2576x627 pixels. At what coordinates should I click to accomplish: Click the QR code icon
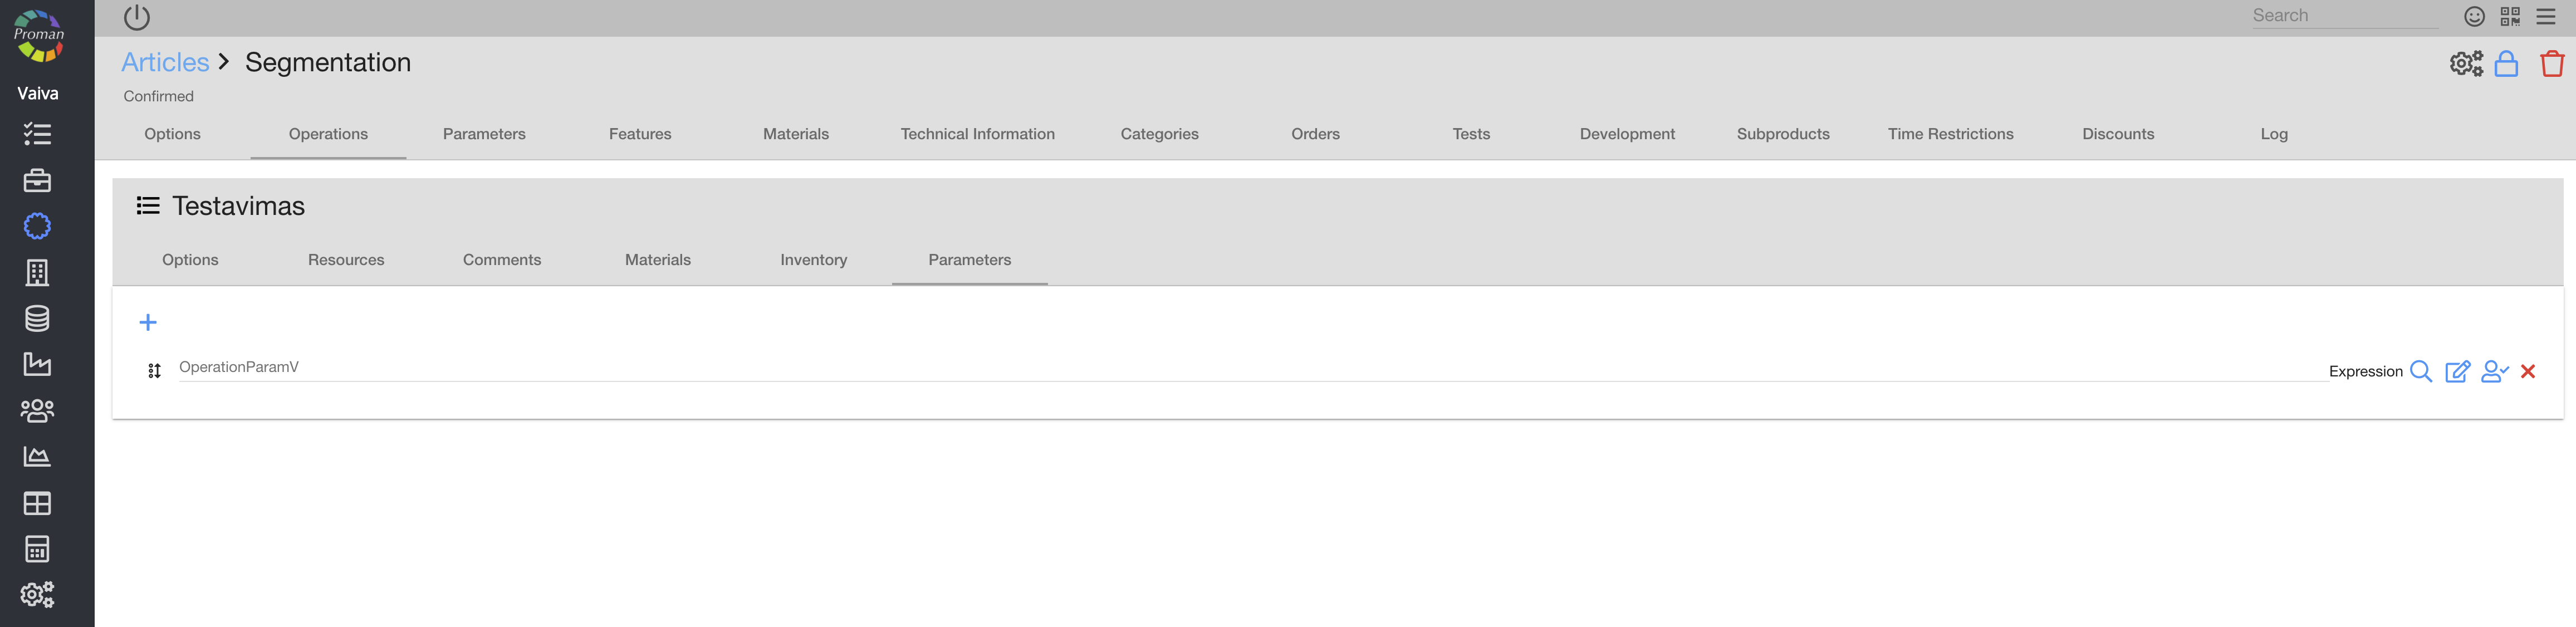click(x=2510, y=16)
